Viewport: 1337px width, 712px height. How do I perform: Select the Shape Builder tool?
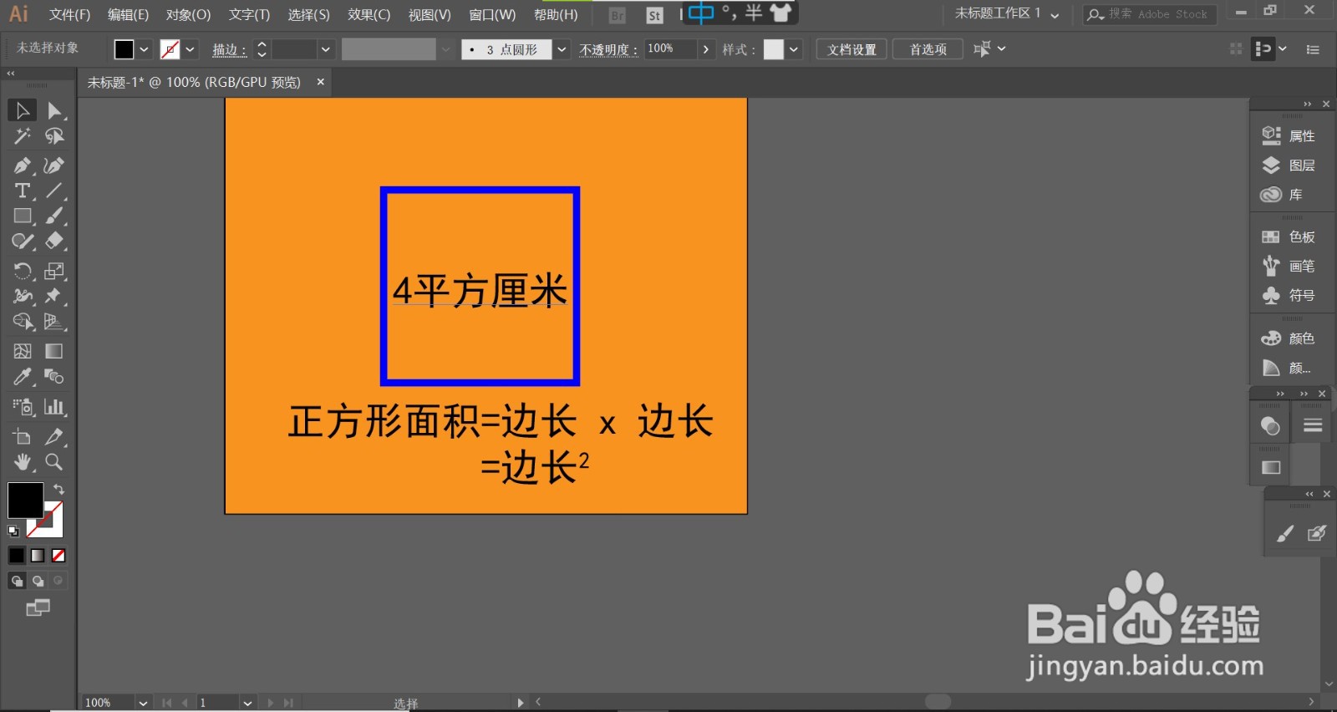pyautogui.click(x=22, y=322)
